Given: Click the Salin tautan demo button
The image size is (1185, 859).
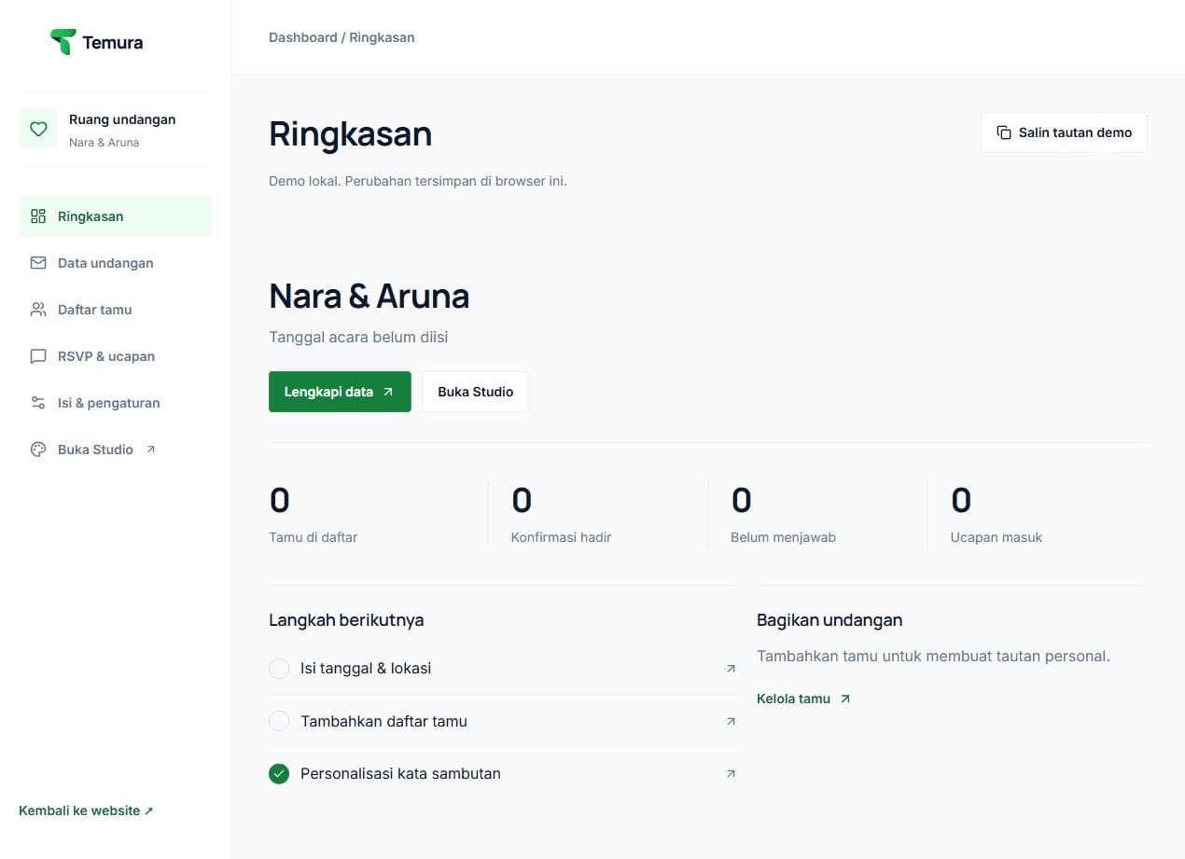Looking at the screenshot, I should pos(1064,132).
